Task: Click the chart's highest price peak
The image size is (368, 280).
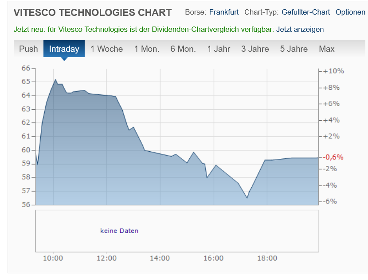Action: click(x=55, y=80)
